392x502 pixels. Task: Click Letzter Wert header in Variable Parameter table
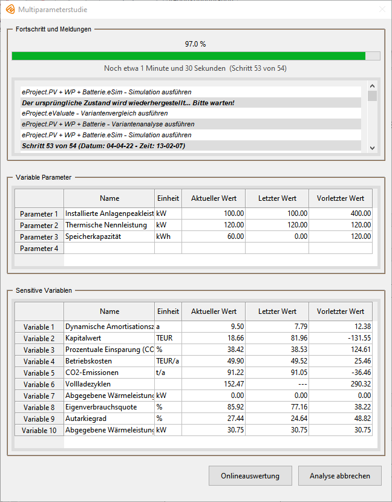click(277, 198)
